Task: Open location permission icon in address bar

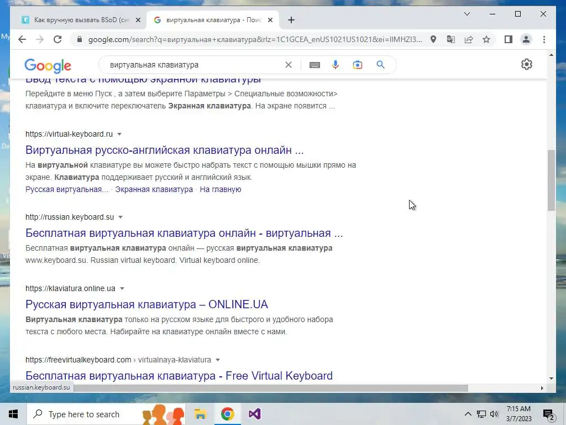Action: [433, 39]
